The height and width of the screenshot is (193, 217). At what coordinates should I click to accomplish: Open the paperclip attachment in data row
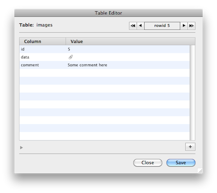(x=71, y=57)
